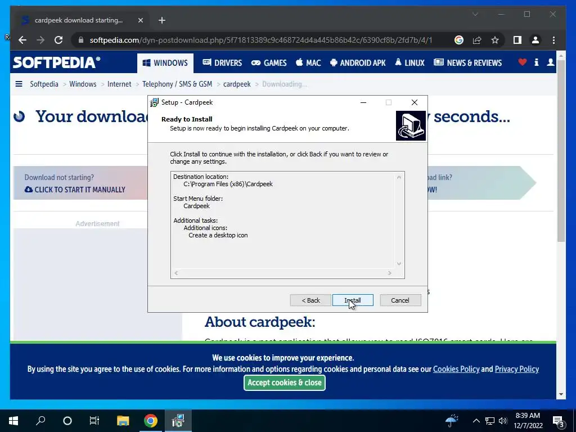Click the address bar URL
The height and width of the screenshot is (432, 576).
261,40
